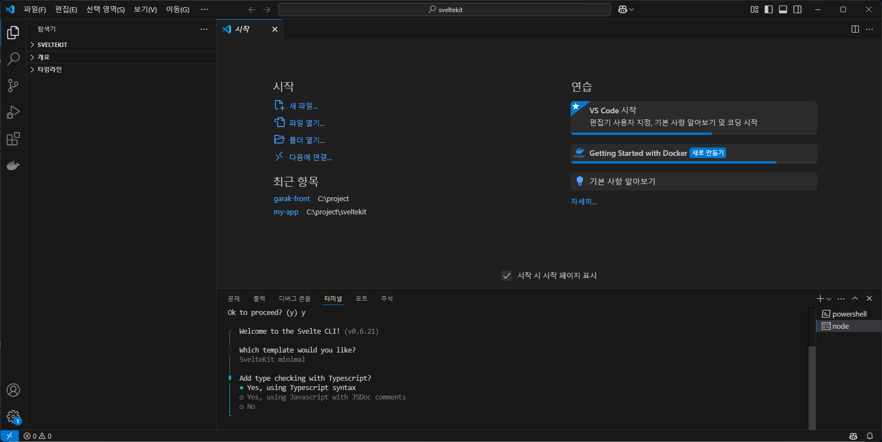
Task: Open the 편집(E) menu
Action: 66,9
